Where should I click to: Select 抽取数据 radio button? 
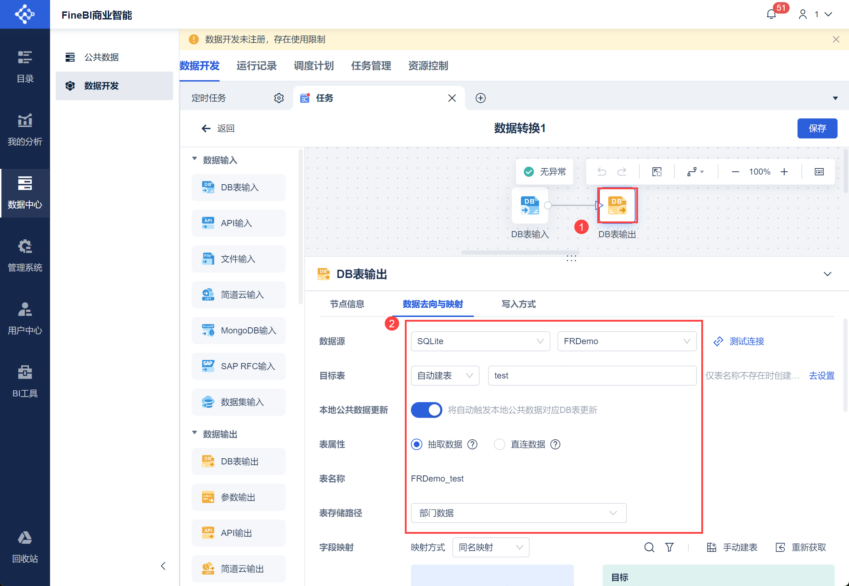417,444
